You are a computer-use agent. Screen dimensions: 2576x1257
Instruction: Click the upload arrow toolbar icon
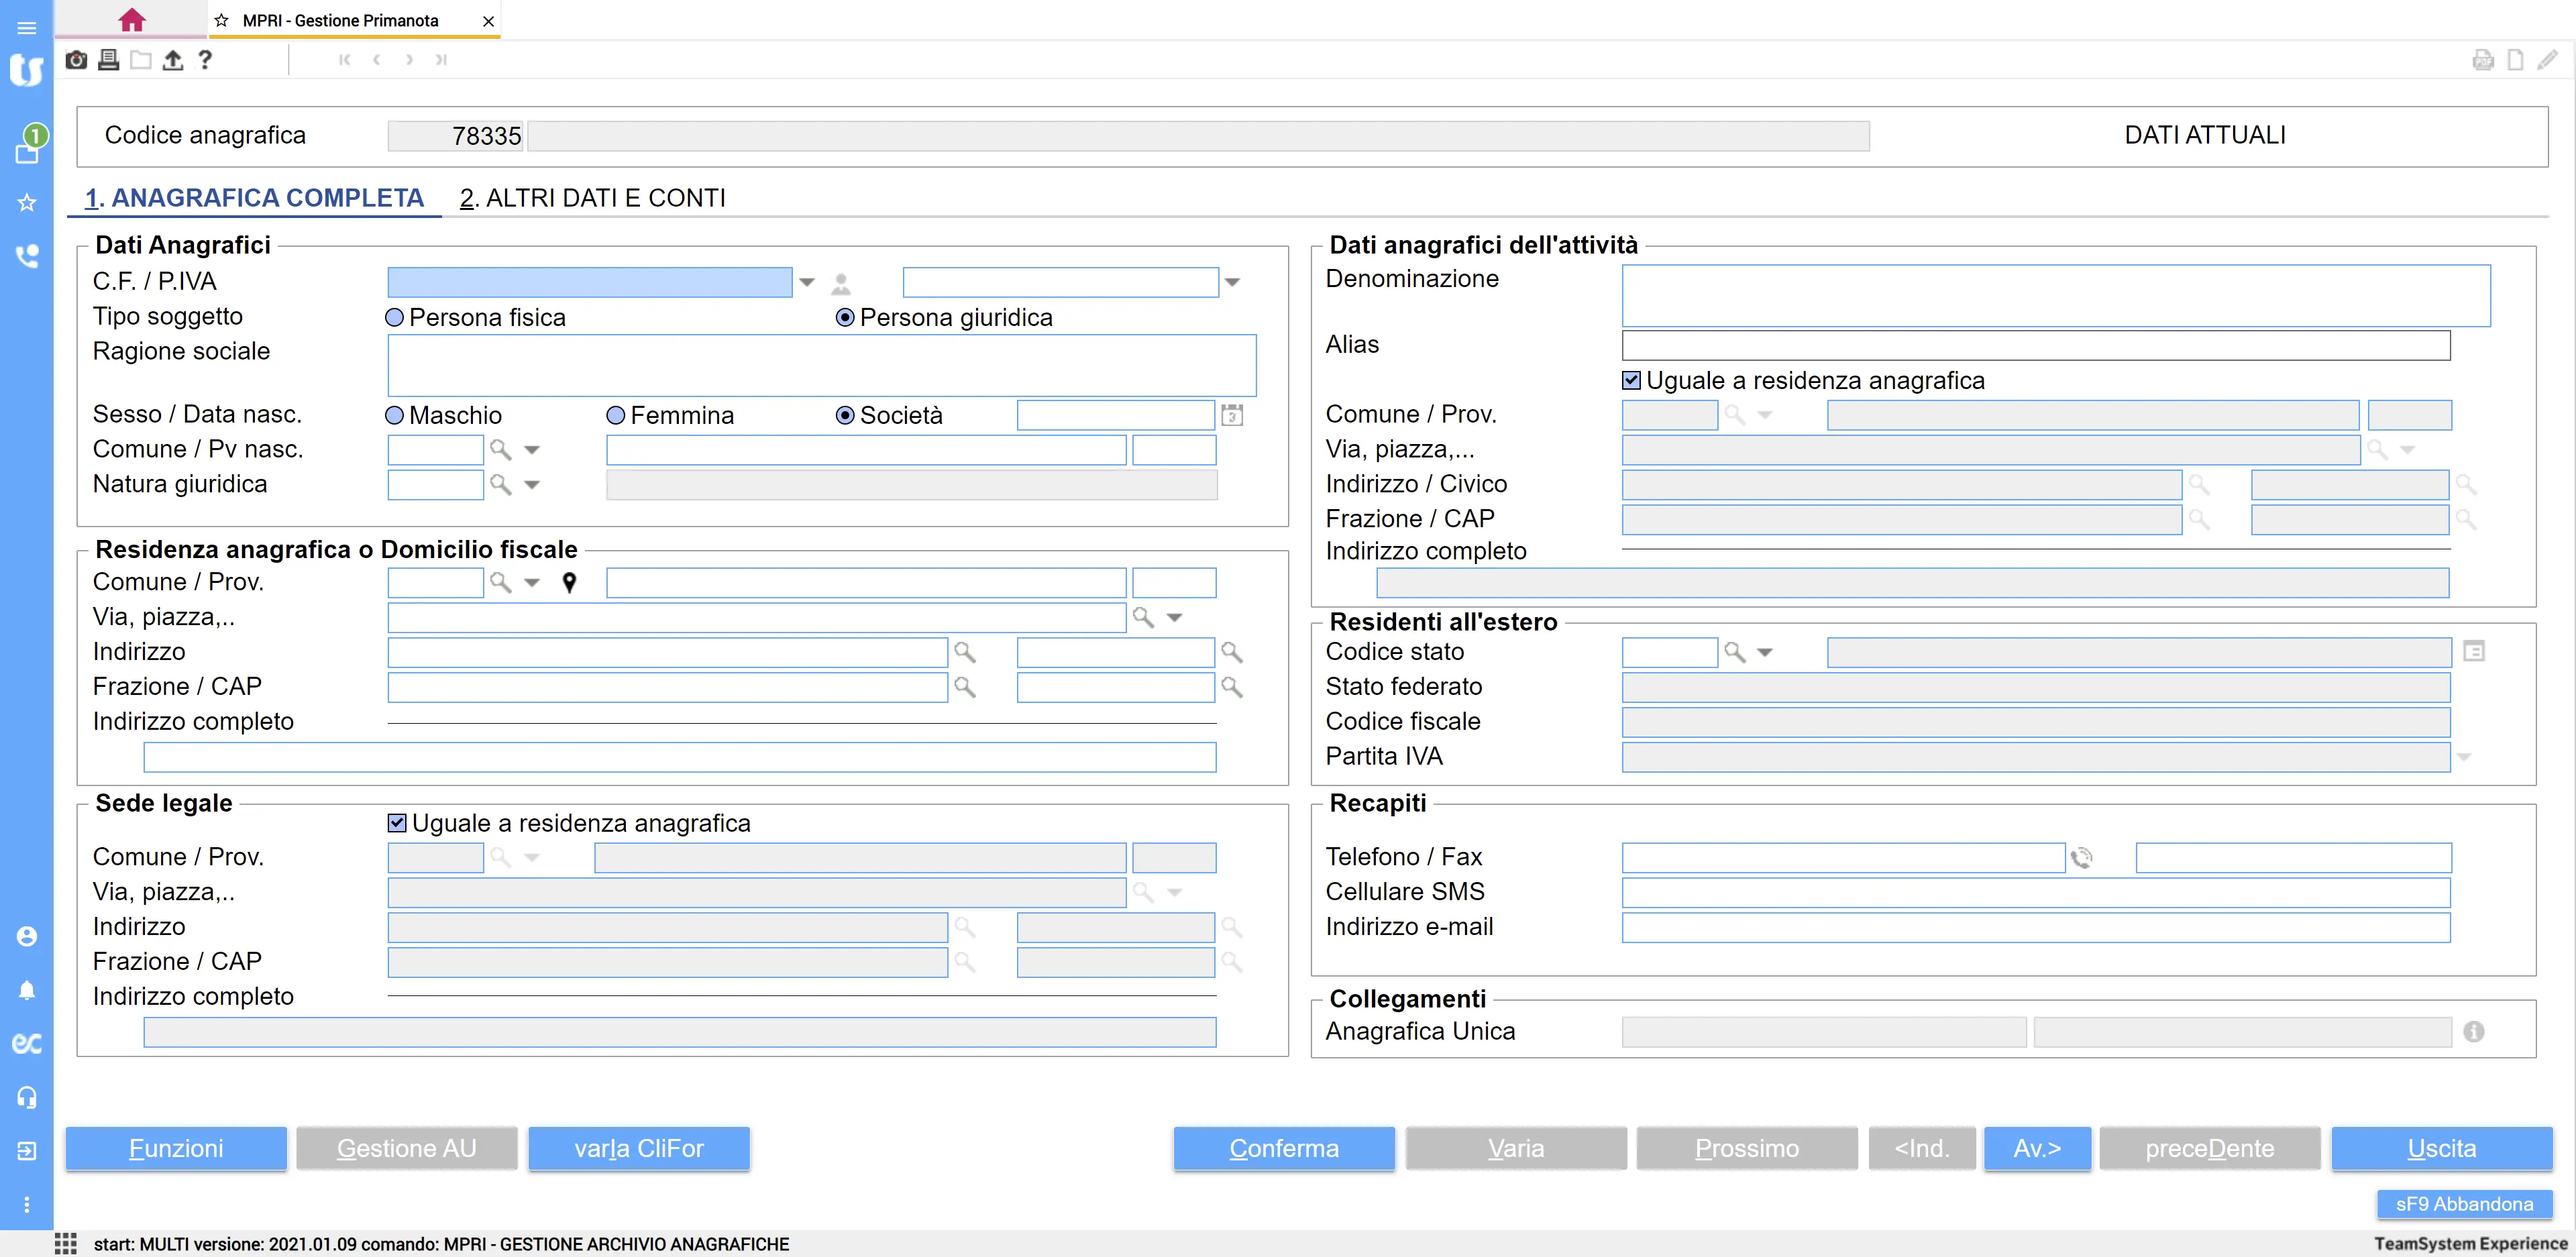173,60
